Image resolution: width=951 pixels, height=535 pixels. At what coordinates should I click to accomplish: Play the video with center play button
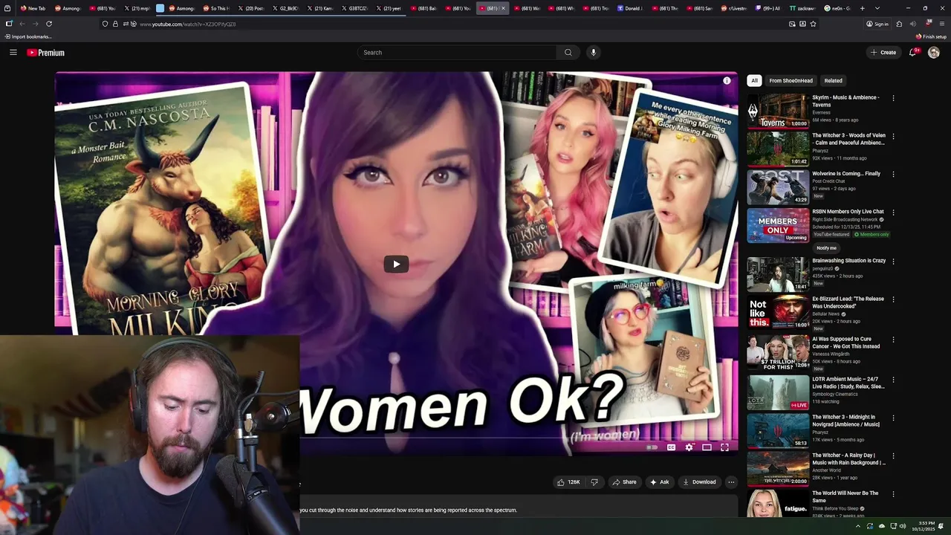pyautogui.click(x=396, y=264)
